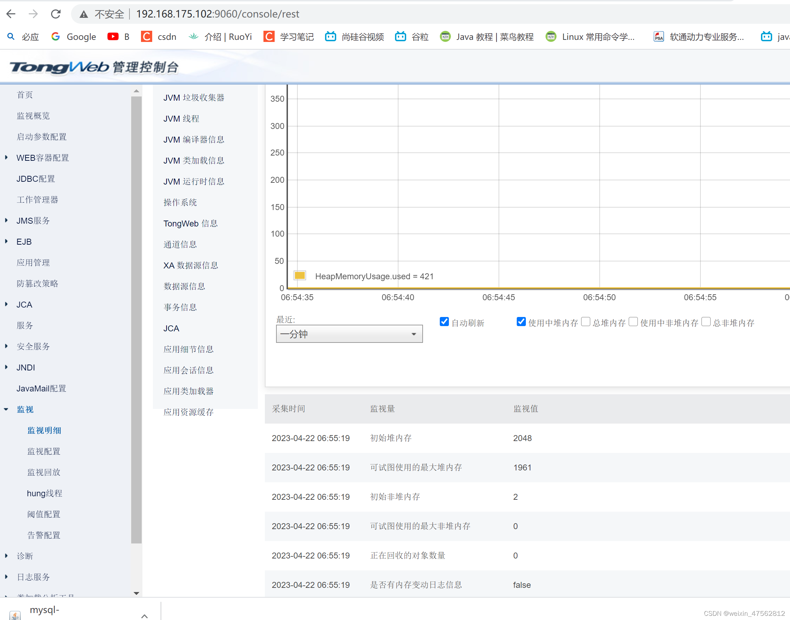Image resolution: width=790 pixels, height=620 pixels.
Task: Click the not-secure warning icon
Action: point(84,14)
